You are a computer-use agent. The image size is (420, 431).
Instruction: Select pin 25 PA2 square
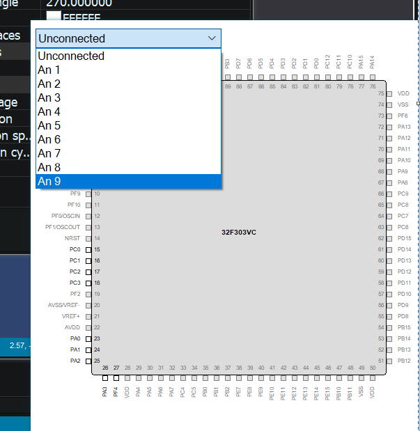click(x=88, y=361)
